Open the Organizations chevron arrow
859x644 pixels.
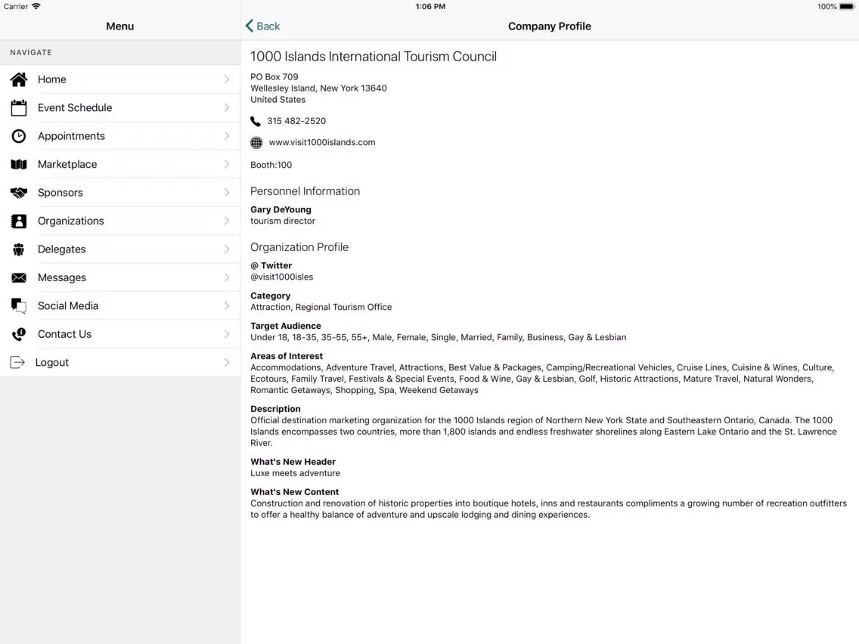coord(226,221)
